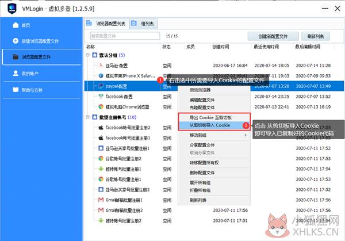Click the VMLogin shield logo

(x=12, y=9)
